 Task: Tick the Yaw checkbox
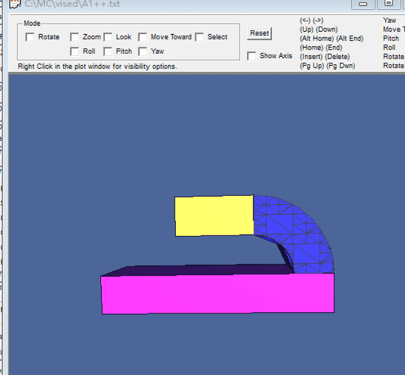(143, 51)
